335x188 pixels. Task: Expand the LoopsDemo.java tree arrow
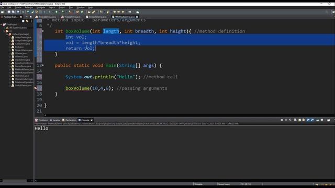[x=10, y=66]
